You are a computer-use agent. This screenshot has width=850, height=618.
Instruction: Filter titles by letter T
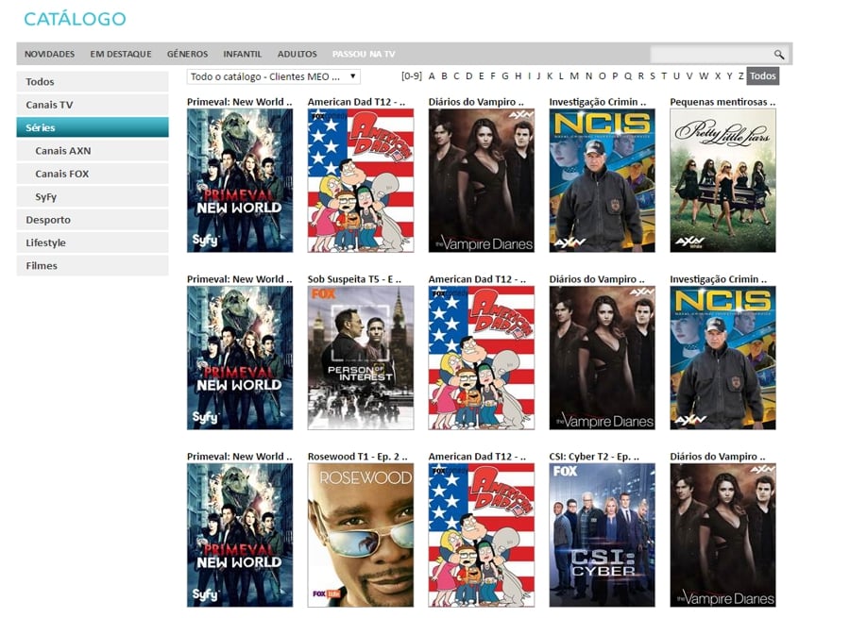tap(664, 75)
